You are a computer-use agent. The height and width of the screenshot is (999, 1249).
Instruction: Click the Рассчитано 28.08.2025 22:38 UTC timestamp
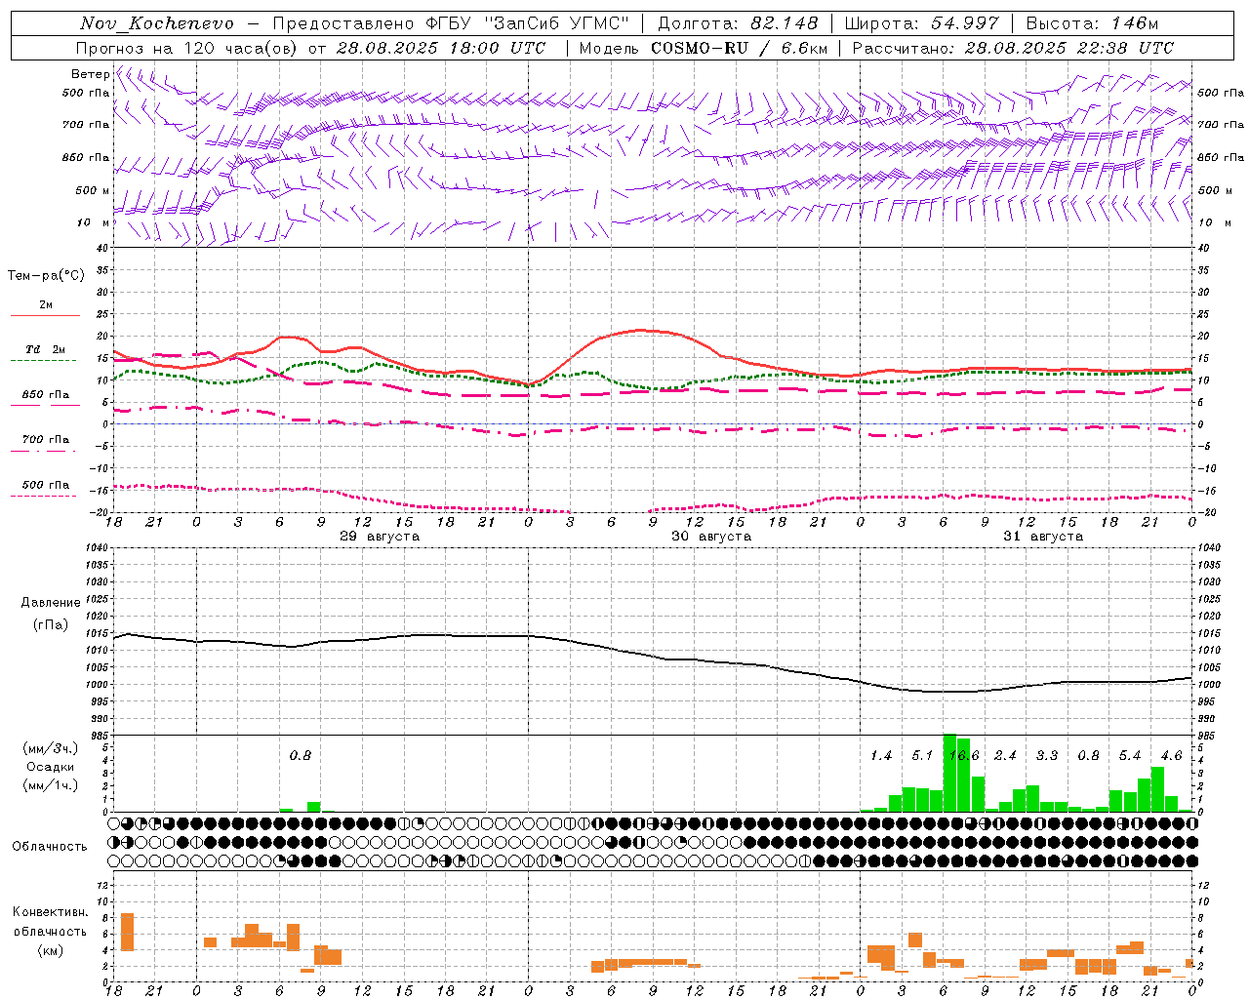[x=1013, y=48]
